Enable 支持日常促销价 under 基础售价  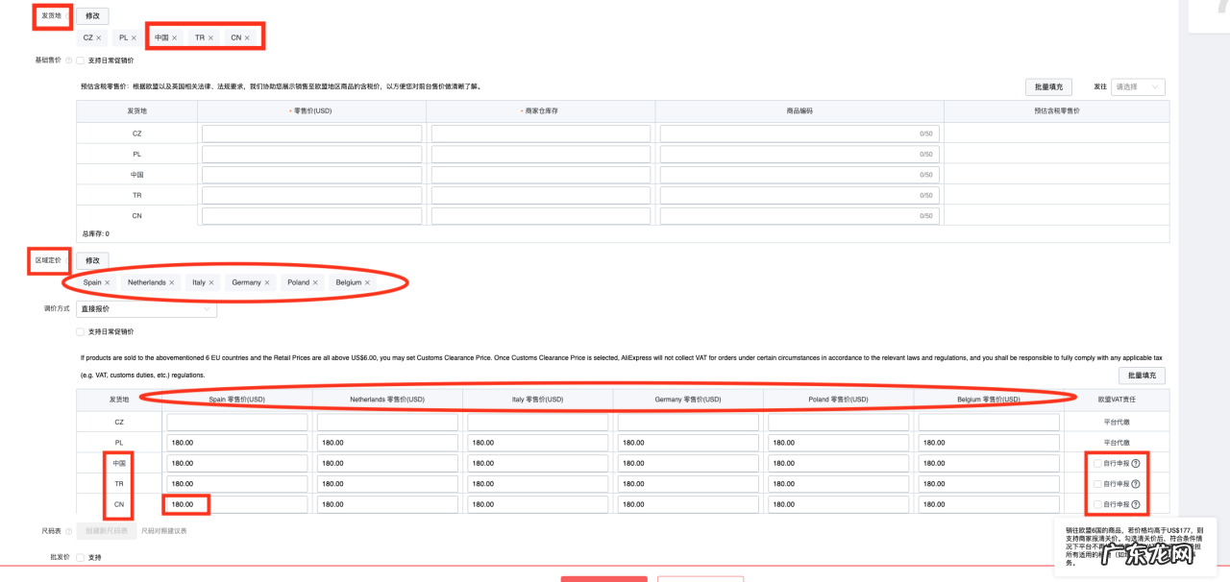click(x=80, y=60)
